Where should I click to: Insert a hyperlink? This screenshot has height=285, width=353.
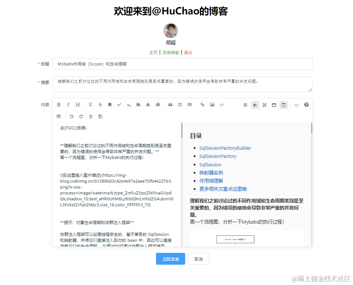pyautogui.click(x=203, y=105)
